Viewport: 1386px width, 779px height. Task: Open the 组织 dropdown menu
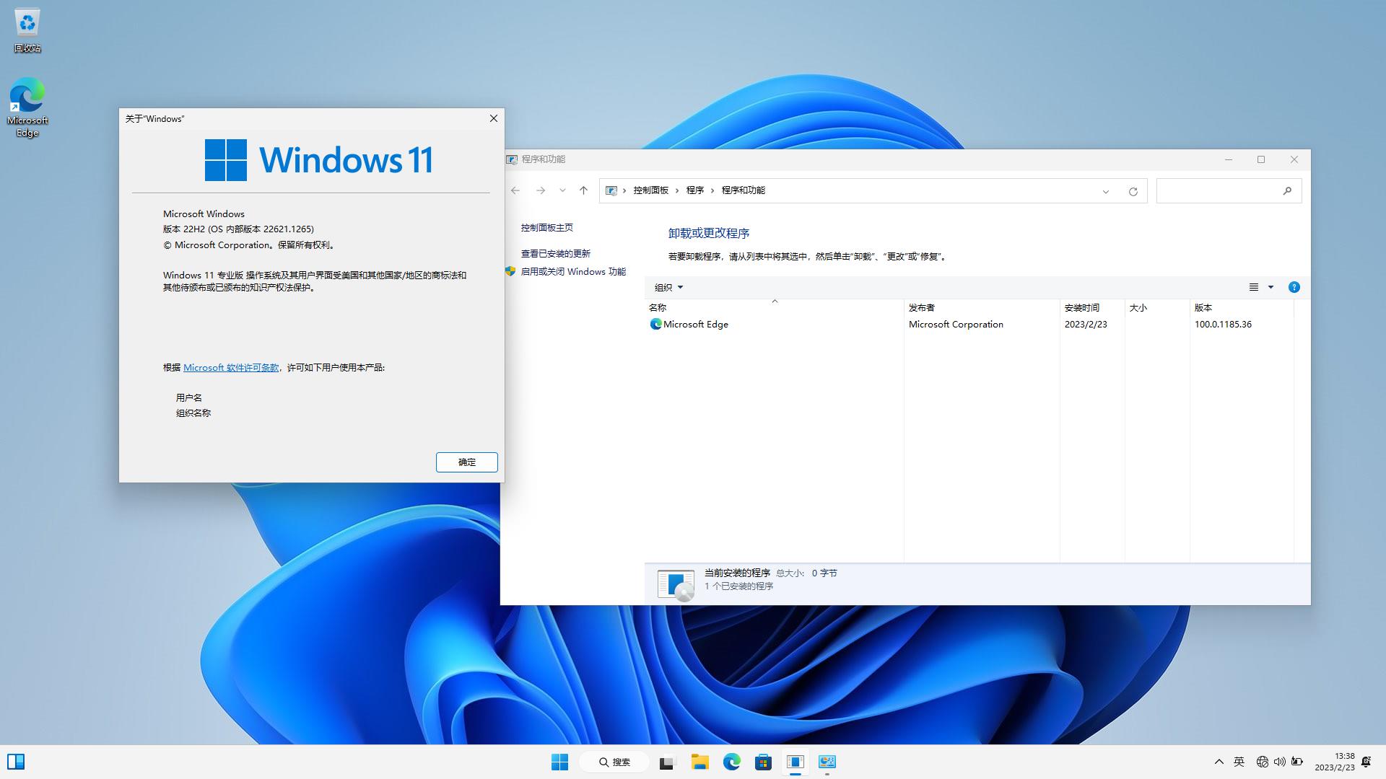[668, 287]
